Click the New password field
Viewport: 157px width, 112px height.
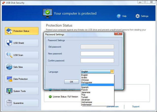[x=97, y=54]
